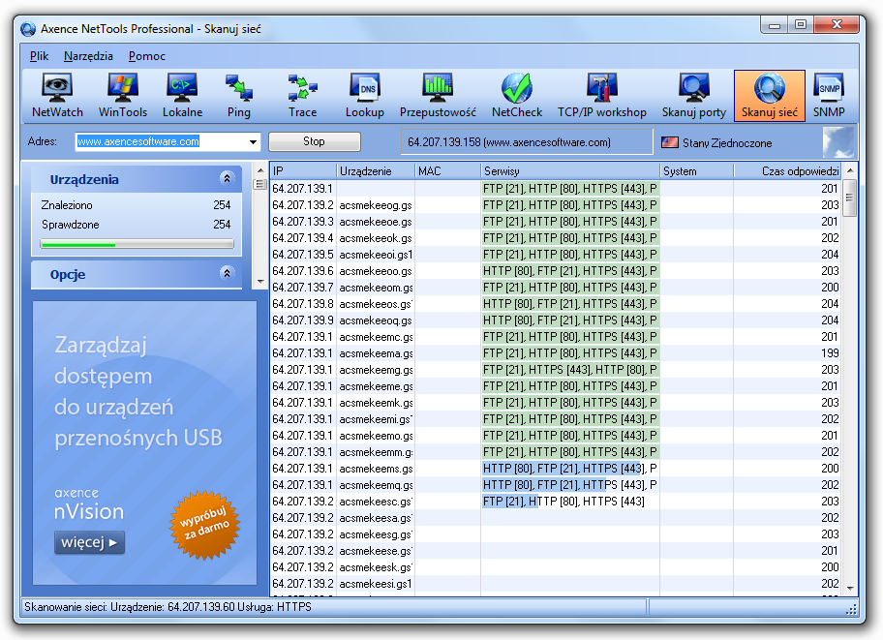The image size is (883, 640).
Task: Launch the WinTools tool
Action: tap(122, 96)
